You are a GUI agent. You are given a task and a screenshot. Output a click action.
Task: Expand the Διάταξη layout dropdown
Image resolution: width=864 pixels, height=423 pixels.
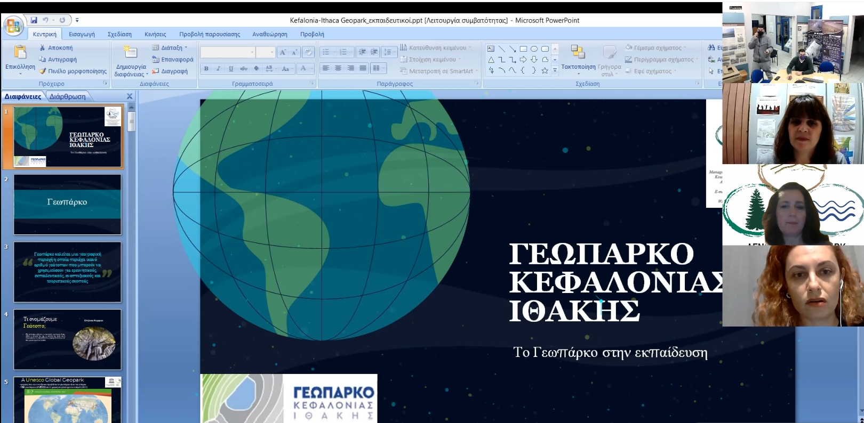(x=170, y=47)
